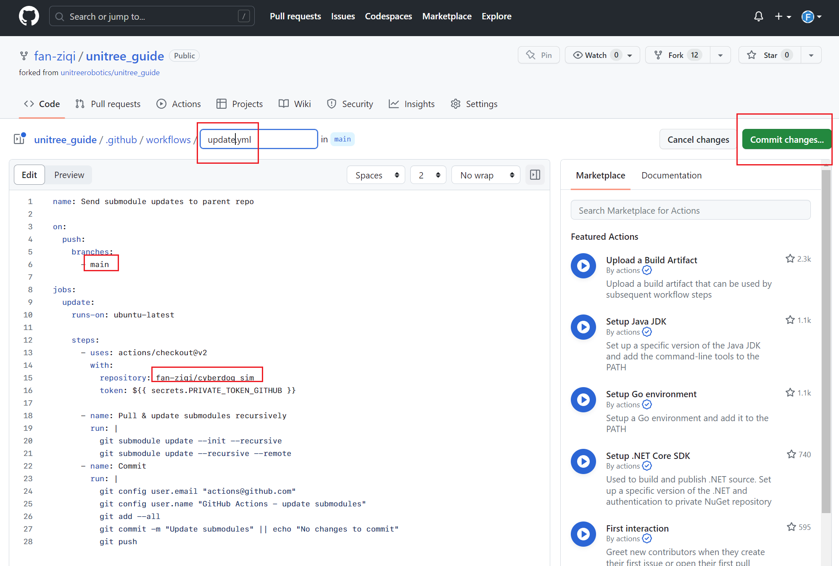Click .github breadcrumb link

(121, 139)
